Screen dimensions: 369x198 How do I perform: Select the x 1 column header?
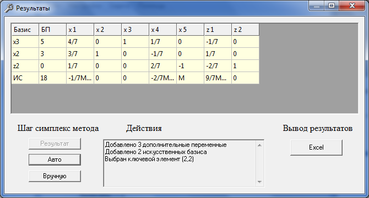point(80,30)
